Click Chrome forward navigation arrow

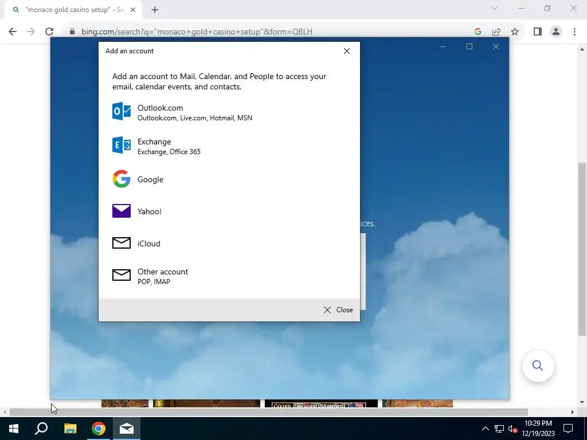tap(31, 32)
